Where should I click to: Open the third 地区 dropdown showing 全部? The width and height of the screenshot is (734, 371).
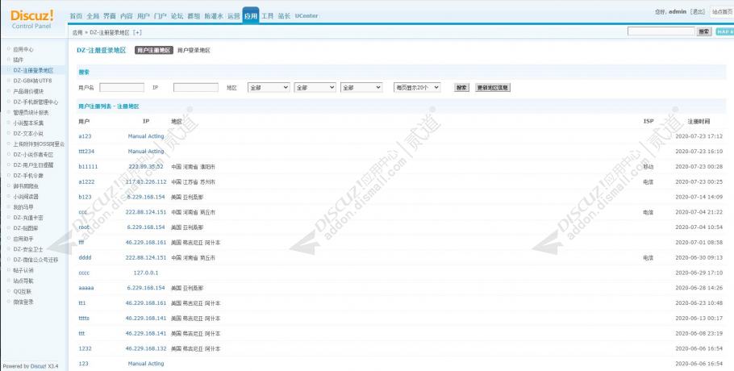(361, 87)
